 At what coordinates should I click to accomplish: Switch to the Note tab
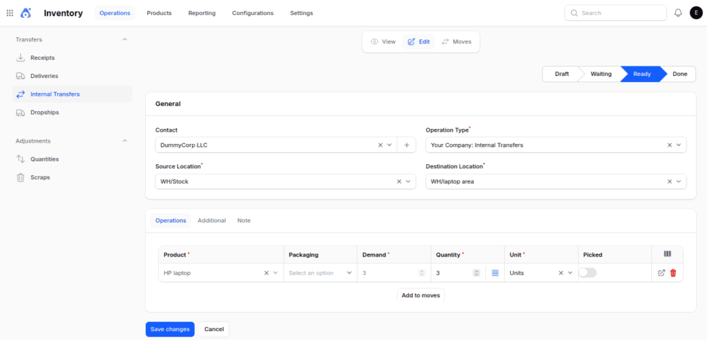pos(244,221)
